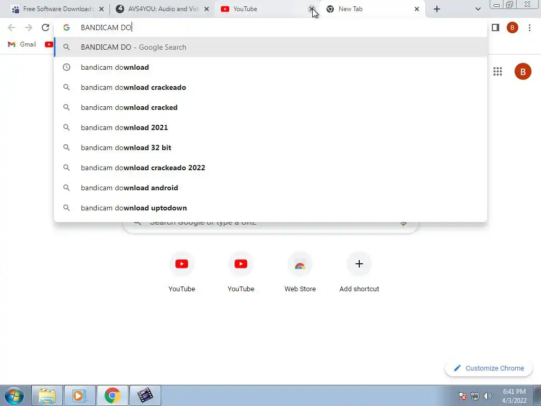Open the second YouTube shortcut tile
The height and width of the screenshot is (406, 541).
[x=241, y=272]
